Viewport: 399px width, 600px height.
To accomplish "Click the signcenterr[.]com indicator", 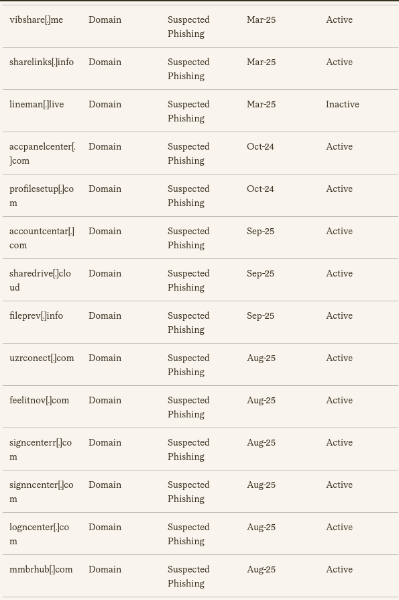I will tap(40, 450).
